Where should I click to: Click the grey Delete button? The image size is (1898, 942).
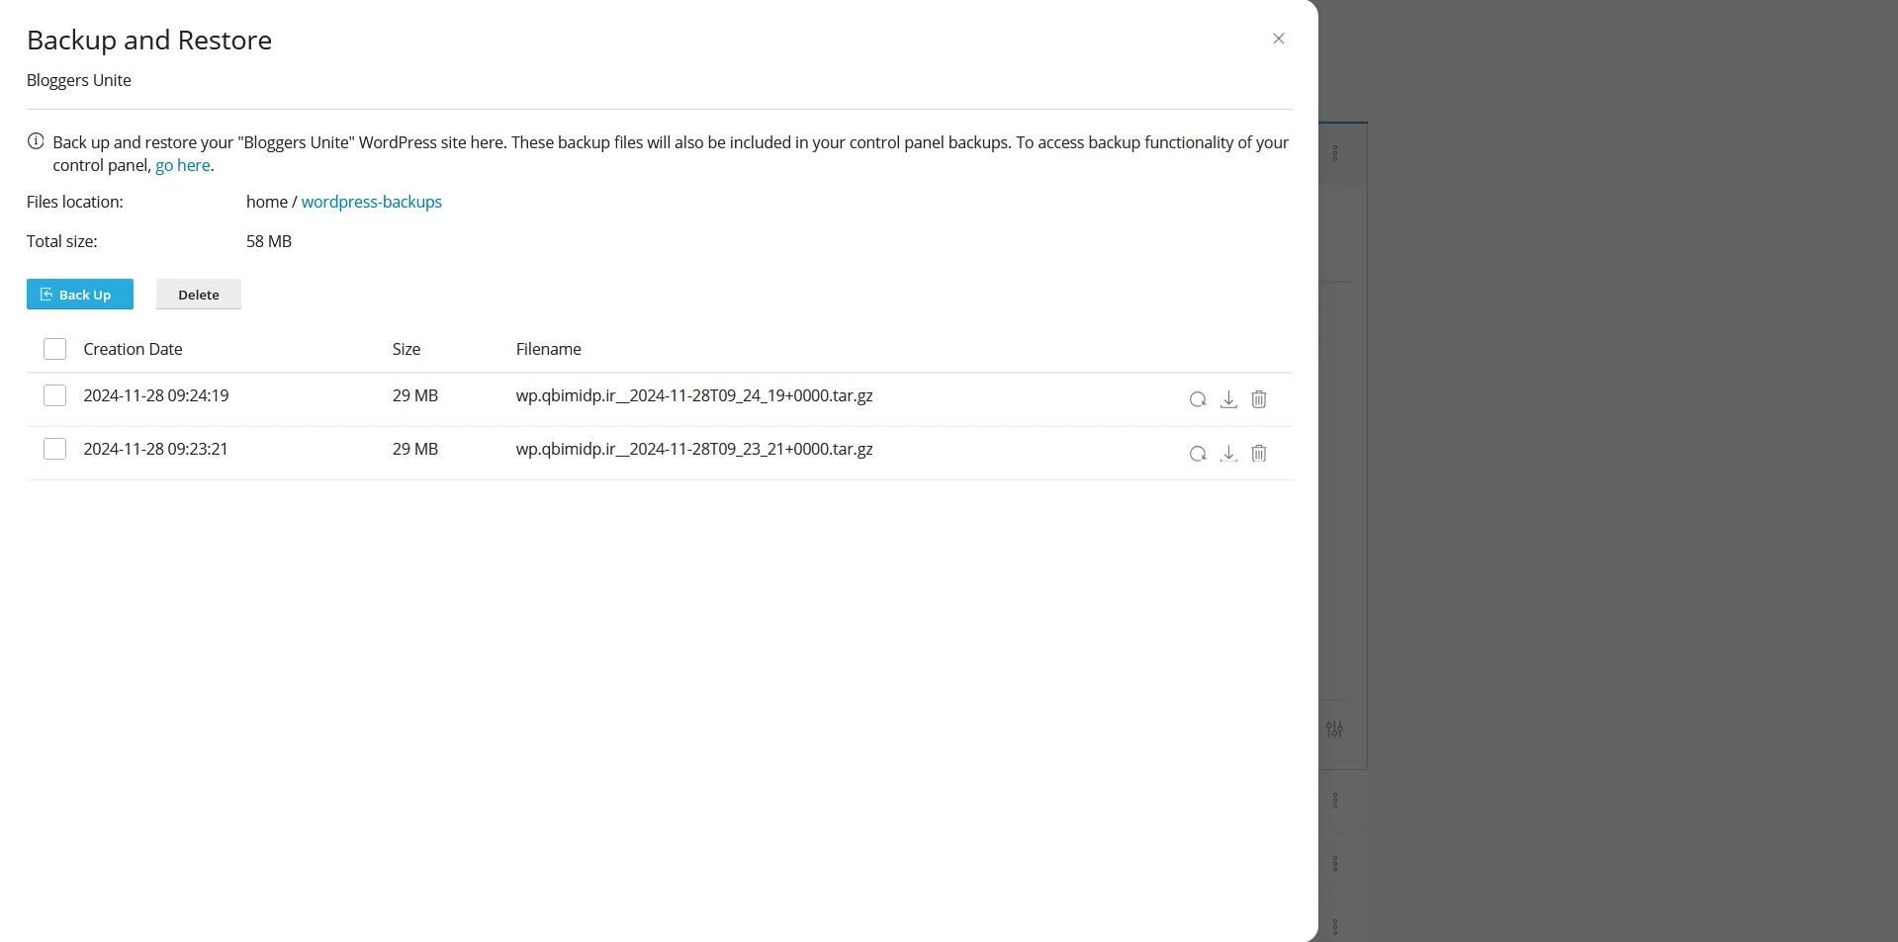pos(198,295)
